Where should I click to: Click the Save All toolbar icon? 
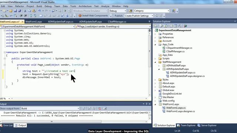tap(20, 11)
